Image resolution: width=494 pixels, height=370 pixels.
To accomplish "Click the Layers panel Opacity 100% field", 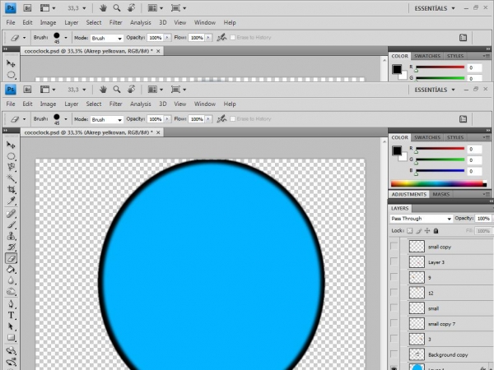I will (483, 219).
